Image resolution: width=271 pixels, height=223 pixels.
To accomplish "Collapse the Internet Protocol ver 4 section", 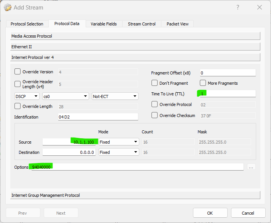I will pos(135,57).
